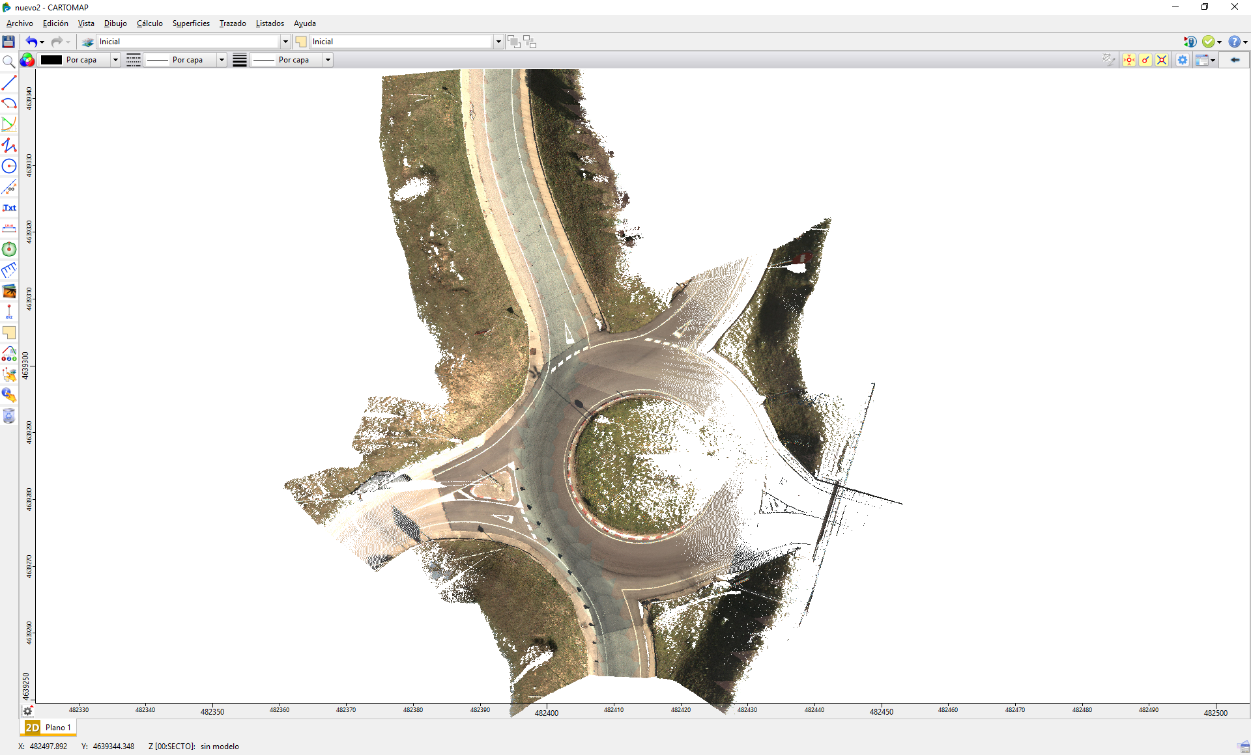Click the 1 2 3 numbered profile icon
The height and width of the screenshot is (755, 1251).
[9, 353]
